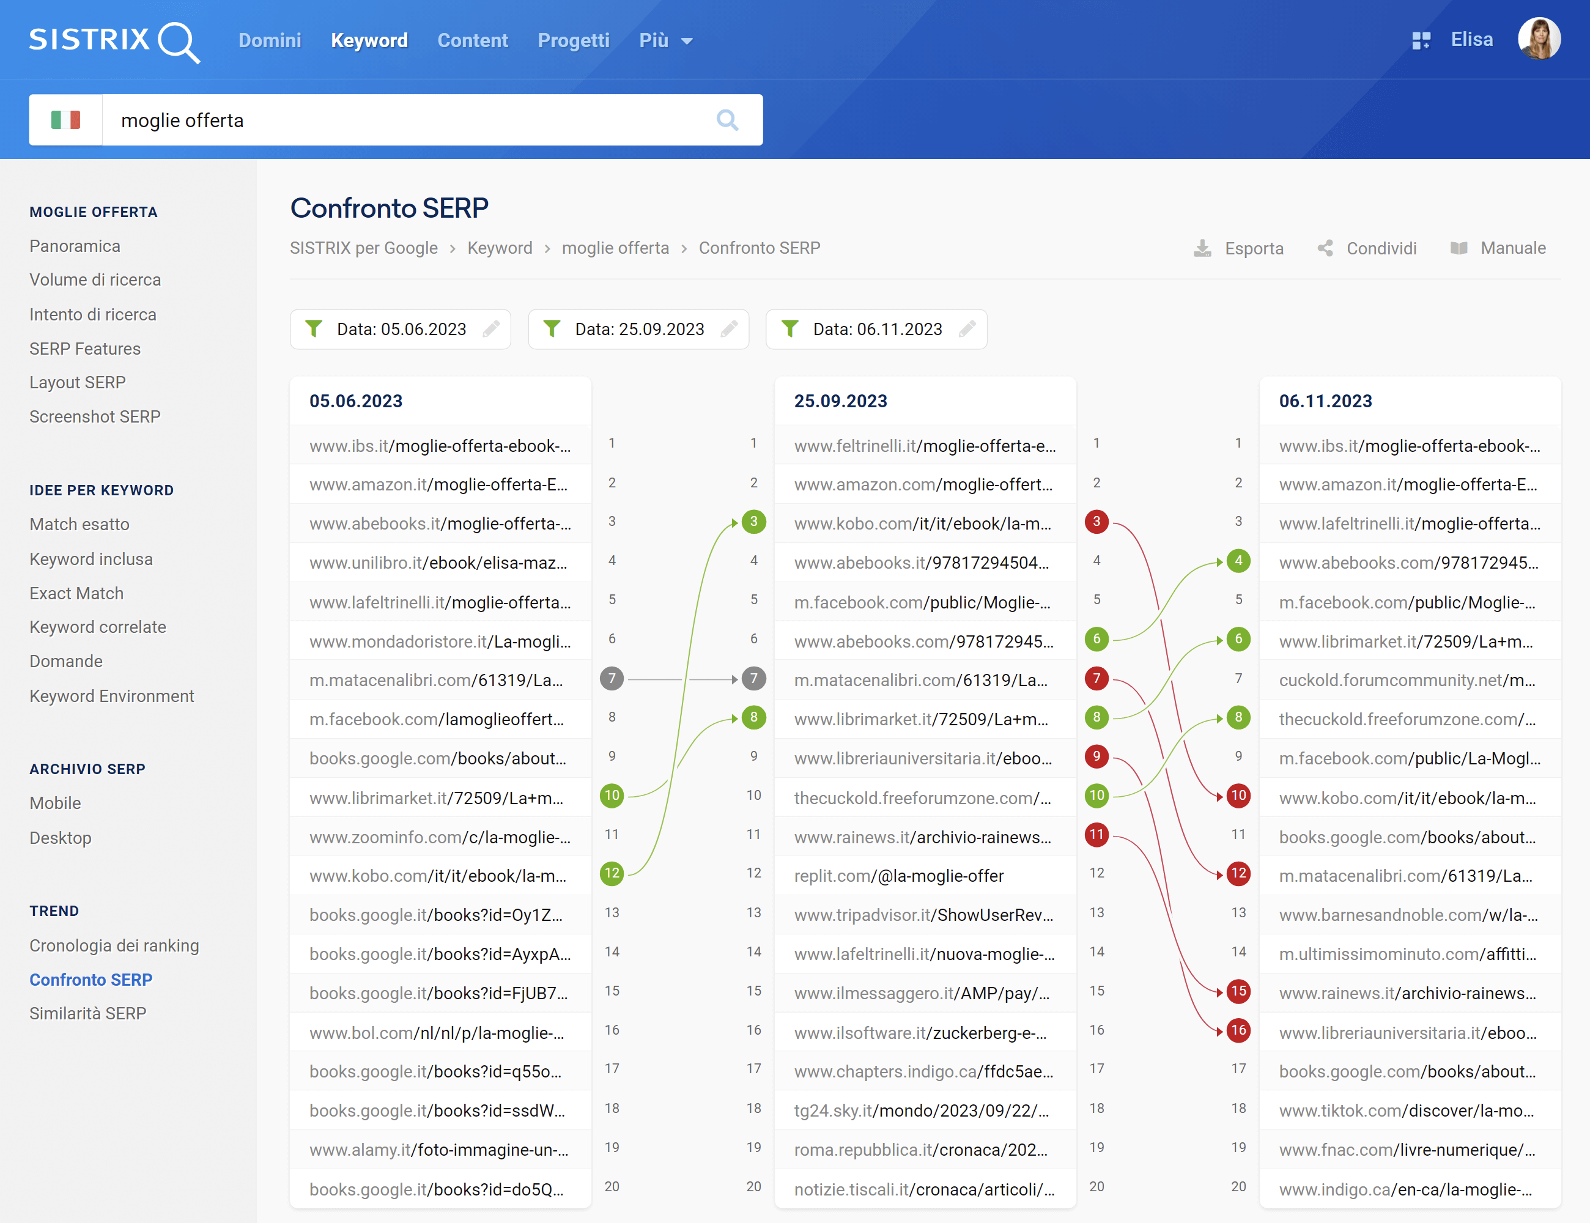1590x1223 pixels.
Task: Click breadcrumb moglie offerta
Action: (616, 248)
